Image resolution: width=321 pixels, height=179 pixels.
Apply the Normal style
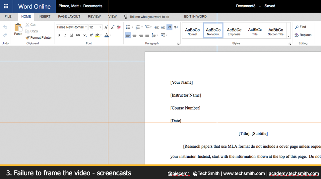tap(192, 31)
